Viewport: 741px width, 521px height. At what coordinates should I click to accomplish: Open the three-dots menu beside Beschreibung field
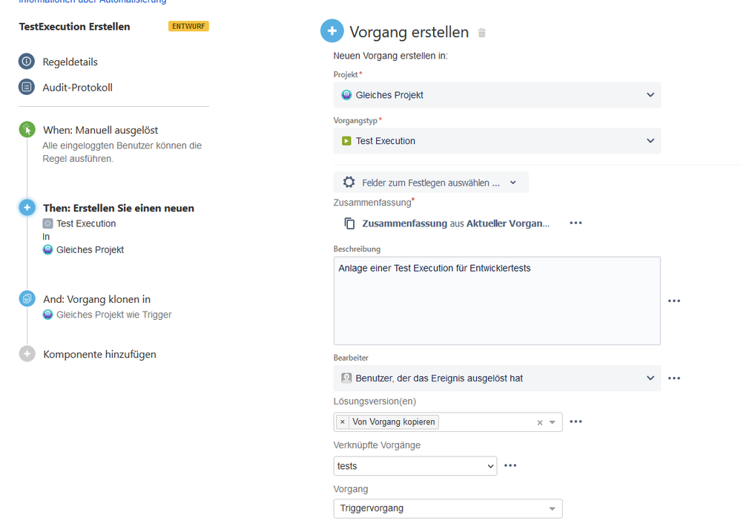[x=674, y=301]
